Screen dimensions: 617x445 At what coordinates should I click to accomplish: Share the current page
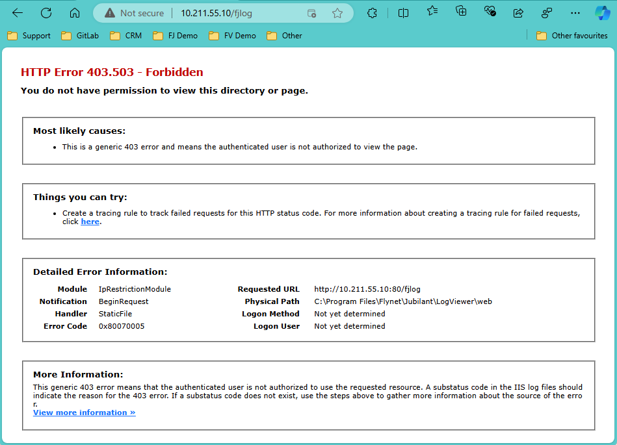[x=518, y=11]
